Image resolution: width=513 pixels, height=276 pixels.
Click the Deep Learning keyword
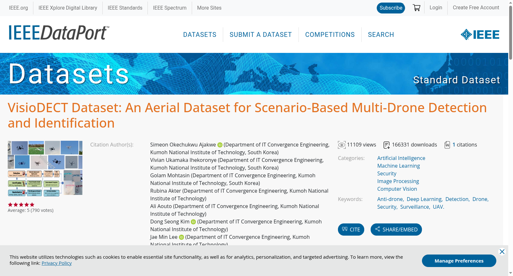click(424, 199)
